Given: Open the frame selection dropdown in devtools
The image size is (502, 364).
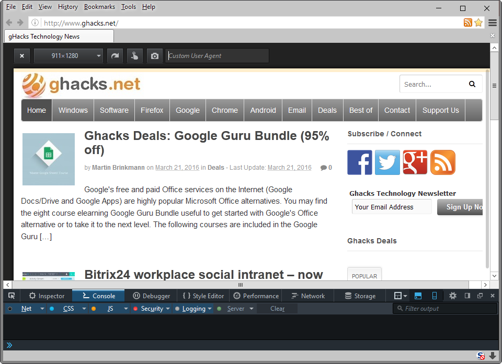Looking at the screenshot, I should coord(401,296).
